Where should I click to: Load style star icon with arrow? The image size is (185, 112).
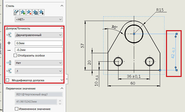click(x=41, y=12)
